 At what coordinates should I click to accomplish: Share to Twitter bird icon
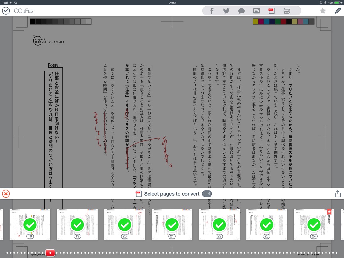point(226,11)
